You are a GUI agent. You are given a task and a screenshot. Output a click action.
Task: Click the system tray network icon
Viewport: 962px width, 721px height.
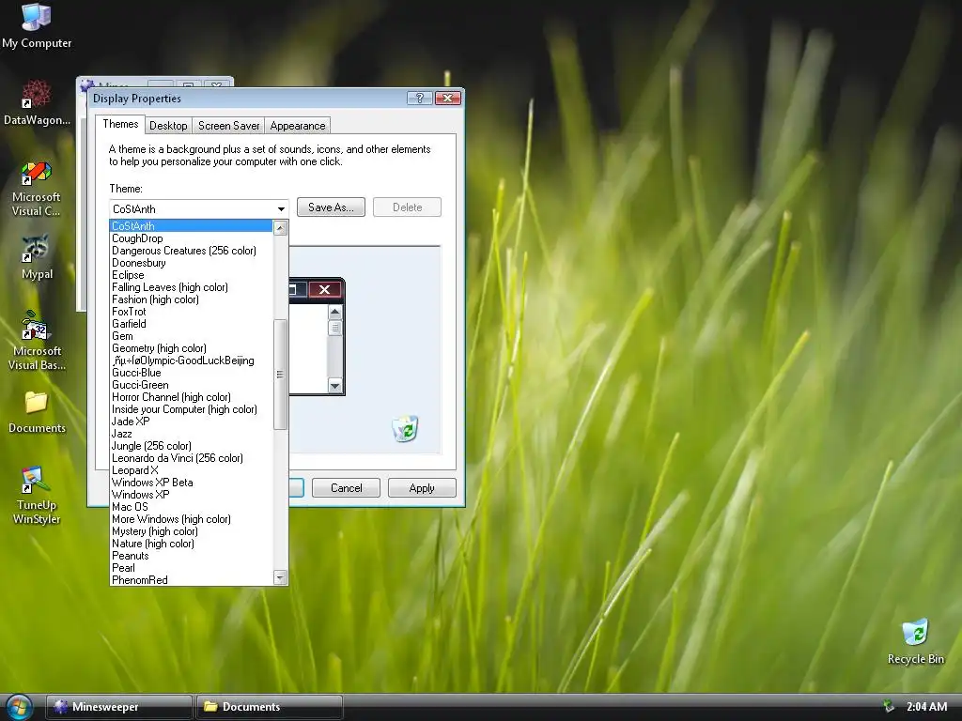(x=889, y=706)
